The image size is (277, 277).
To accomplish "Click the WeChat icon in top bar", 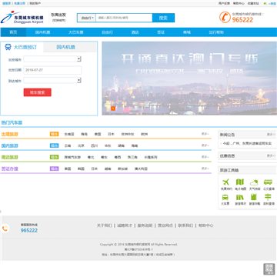I will point(265,4).
